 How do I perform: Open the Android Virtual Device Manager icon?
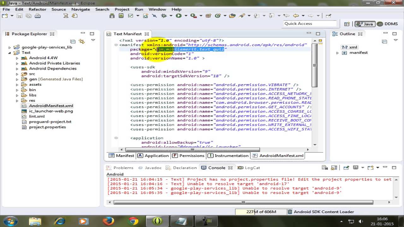pos(121,16)
